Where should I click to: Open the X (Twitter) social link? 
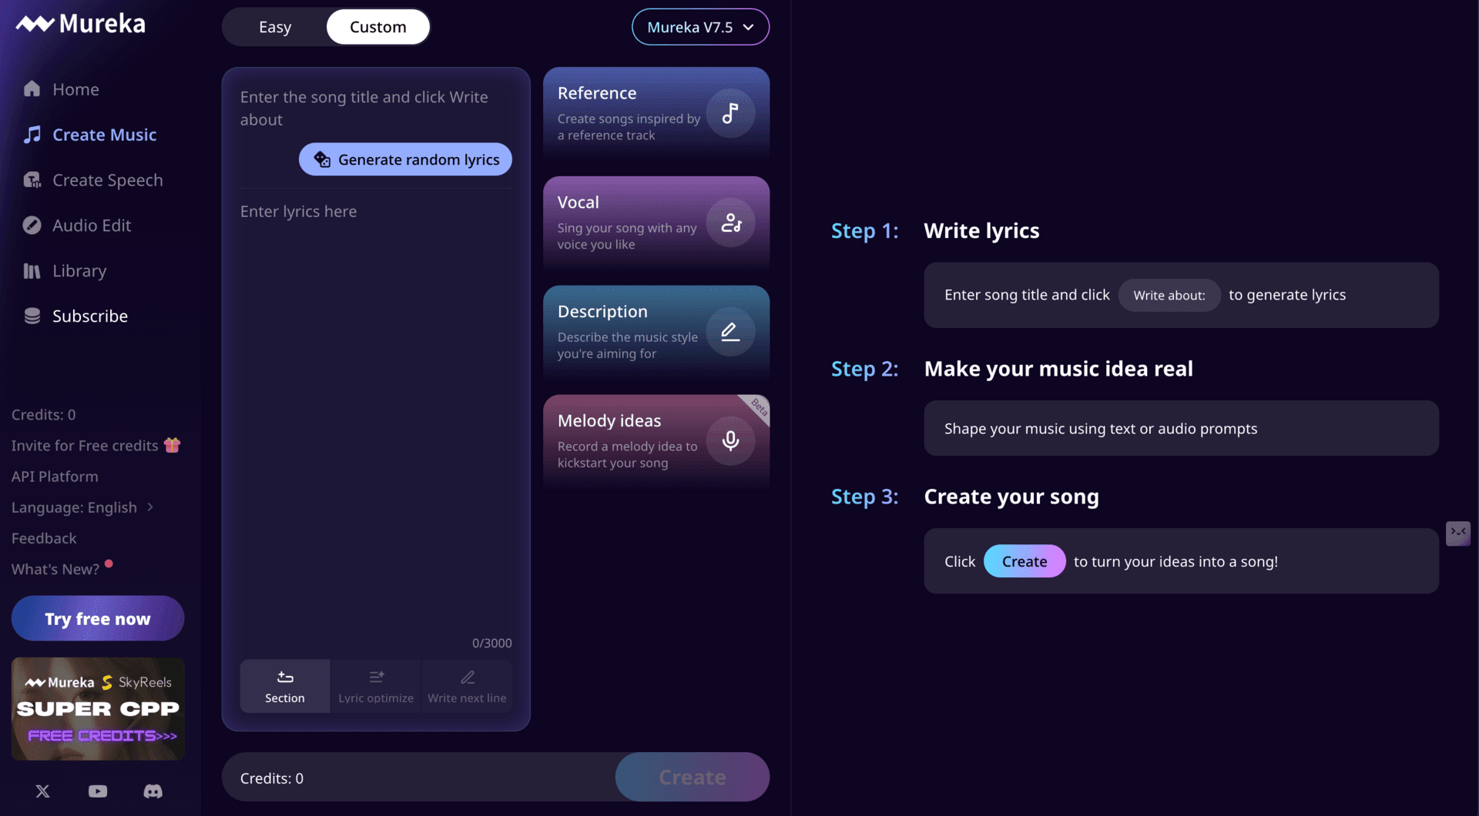[x=42, y=791]
